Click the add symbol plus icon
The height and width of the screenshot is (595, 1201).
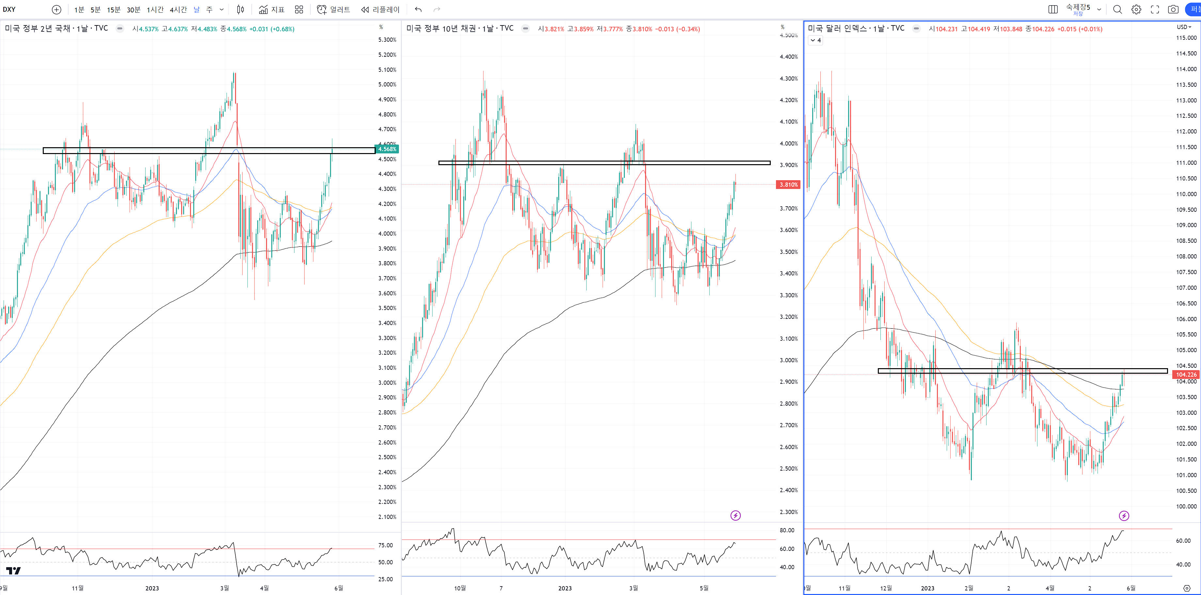coord(56,9)
